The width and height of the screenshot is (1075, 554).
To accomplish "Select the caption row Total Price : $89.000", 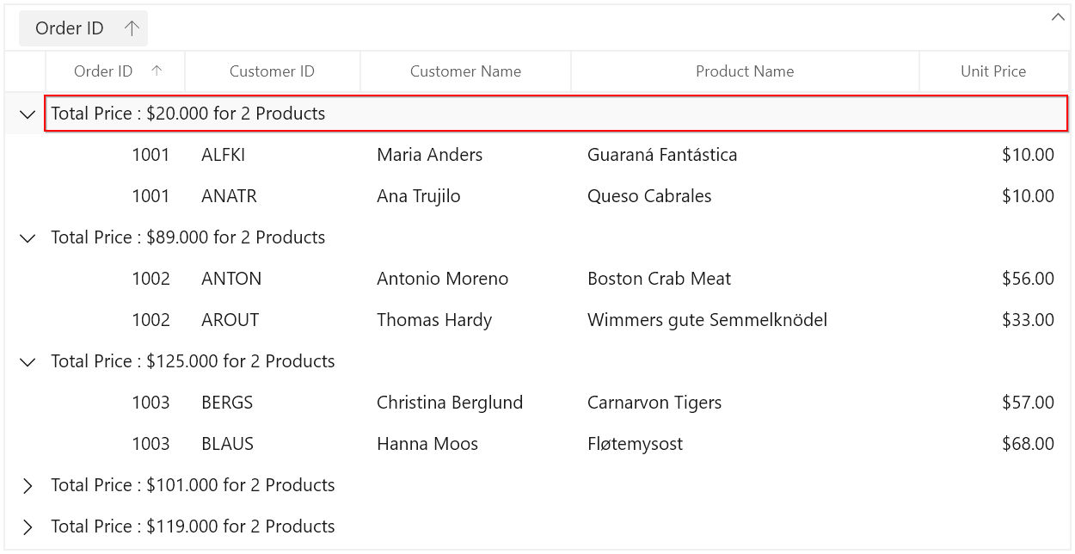I will (556, 237).
